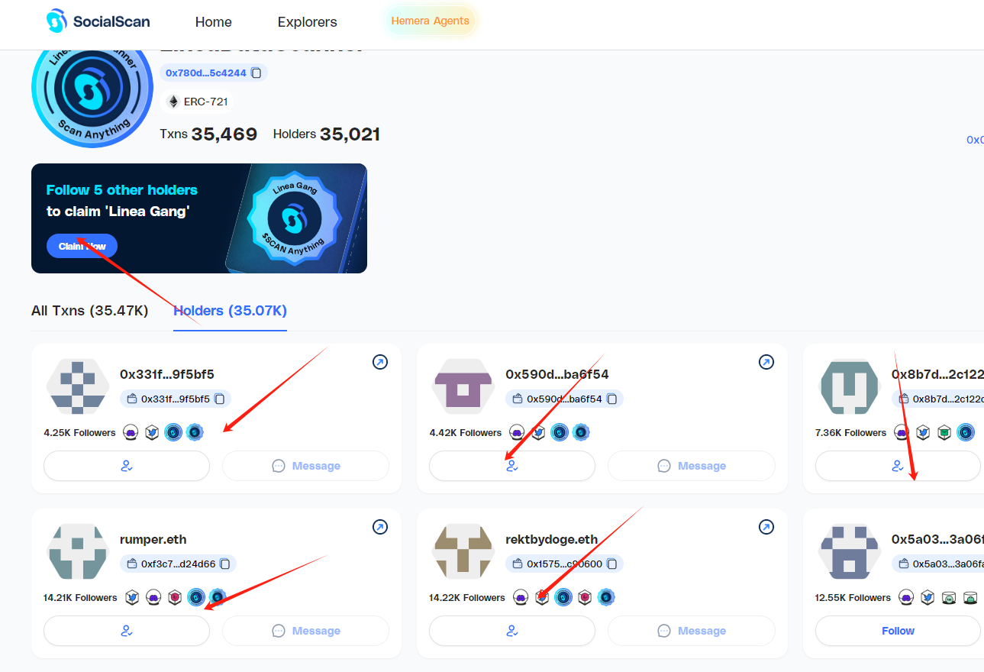The height and width of the screenshot is (672, 984).
Task: Toggle following status for 0x590d...ba6f54
Action: [x=512, y=466]
